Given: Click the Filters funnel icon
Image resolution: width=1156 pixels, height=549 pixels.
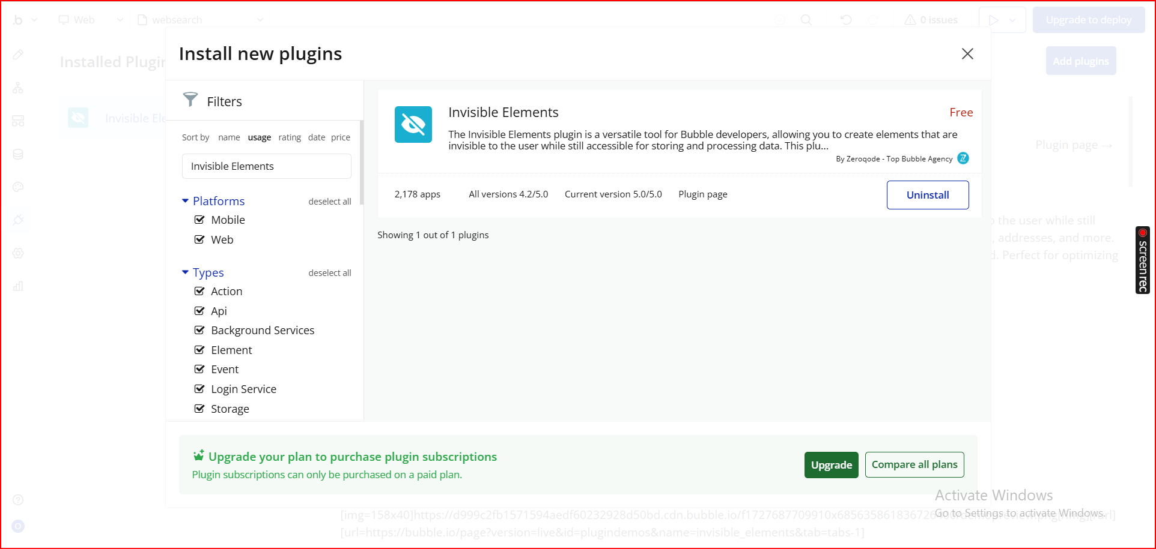Looking at the screenshot, I should click(x=190, y=100).
